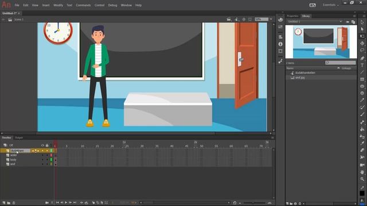Toggle show or hide all layers eye
The image size is (367, 206).
tap(42, 145)
